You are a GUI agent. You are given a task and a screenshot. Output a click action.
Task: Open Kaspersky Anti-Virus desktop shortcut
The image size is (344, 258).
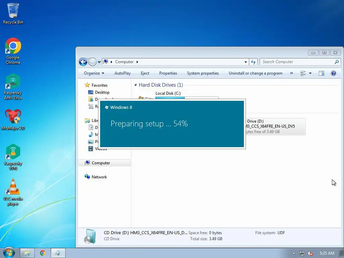click(x=13, y=87)
